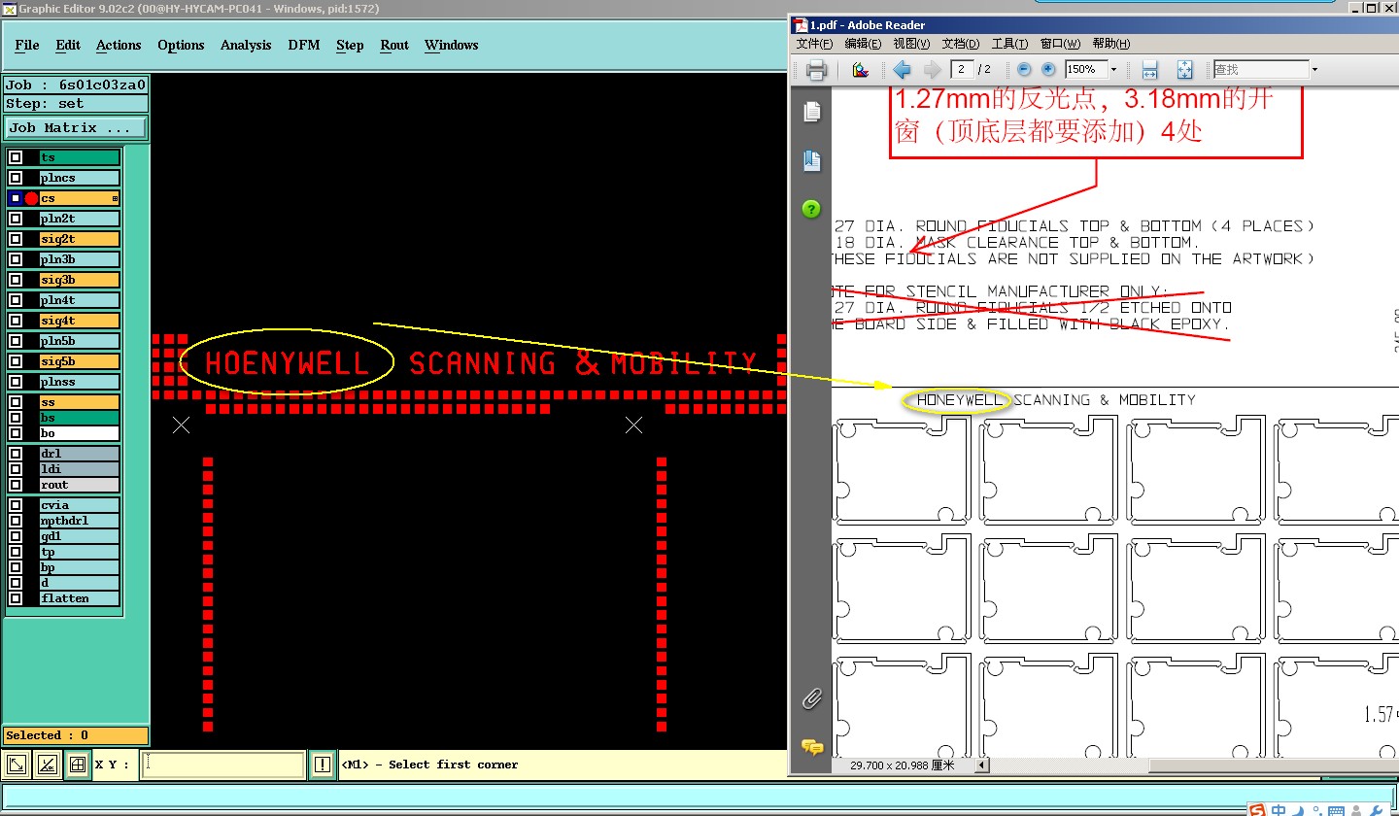The width and height of the screenshot is (1399, 816).
Task: Zoom in with the plus icon
Action: (x=1048, y=69)
